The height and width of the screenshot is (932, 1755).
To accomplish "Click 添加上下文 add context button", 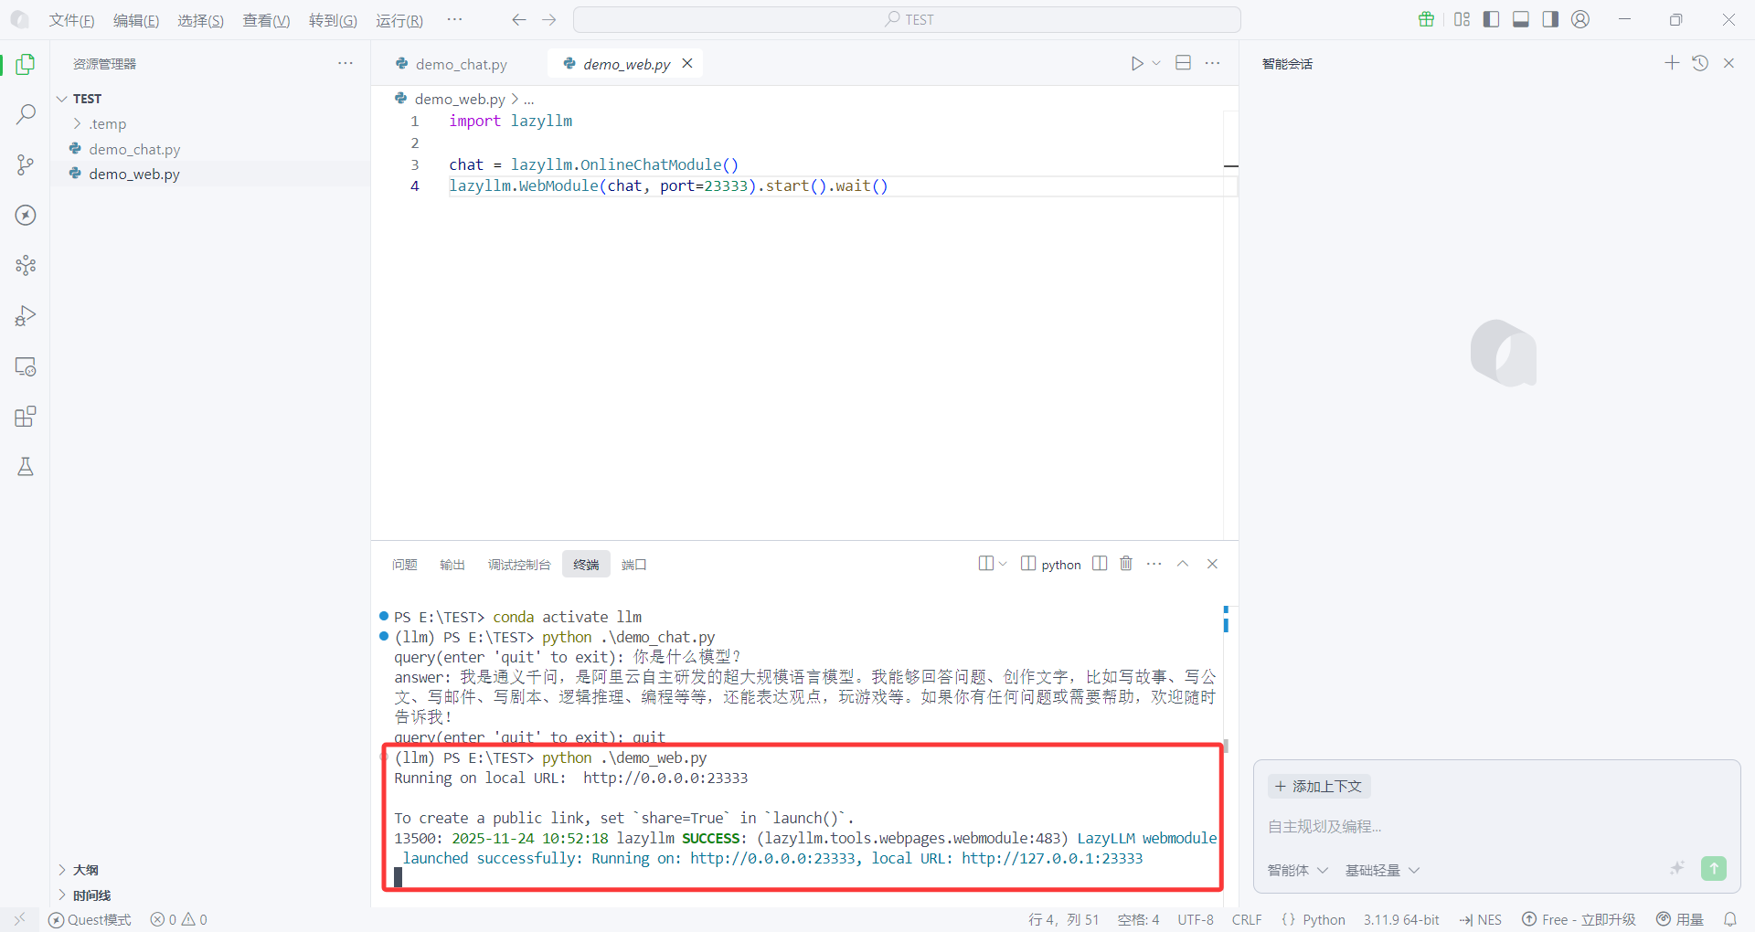I will tap(1319, 786).
